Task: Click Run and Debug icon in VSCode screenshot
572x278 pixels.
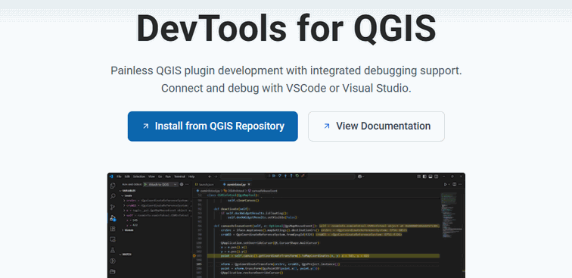Action: (x=113, y=218)
